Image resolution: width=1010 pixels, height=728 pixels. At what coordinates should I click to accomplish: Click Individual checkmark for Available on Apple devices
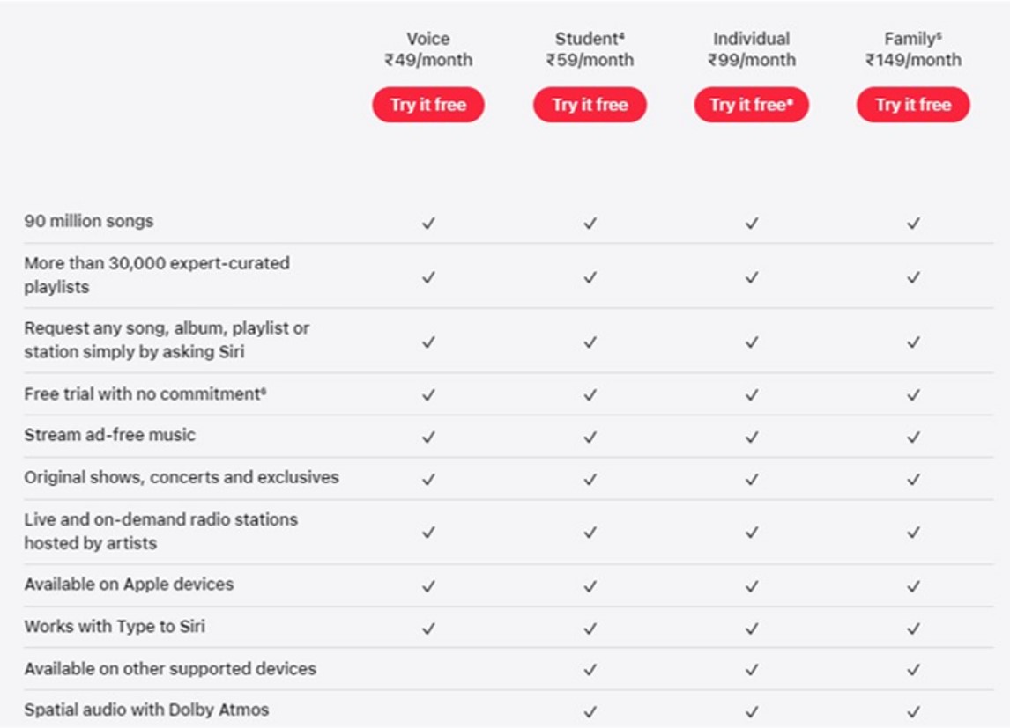pyautogui.click(x=752, y=586)
